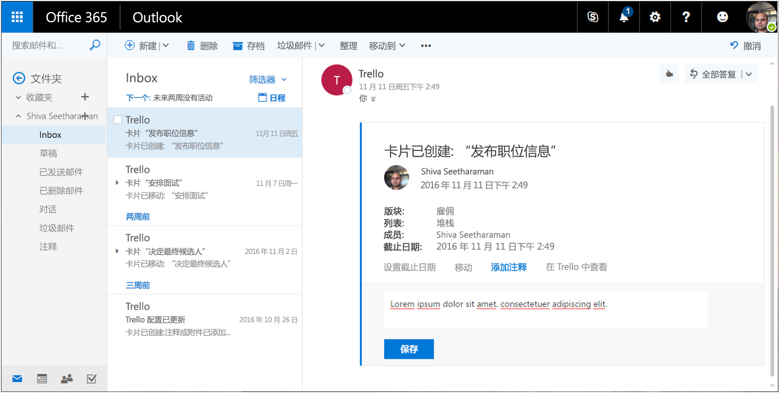
Task: Open the Trello '安排面试' message
Action: [x=205, y=182]
